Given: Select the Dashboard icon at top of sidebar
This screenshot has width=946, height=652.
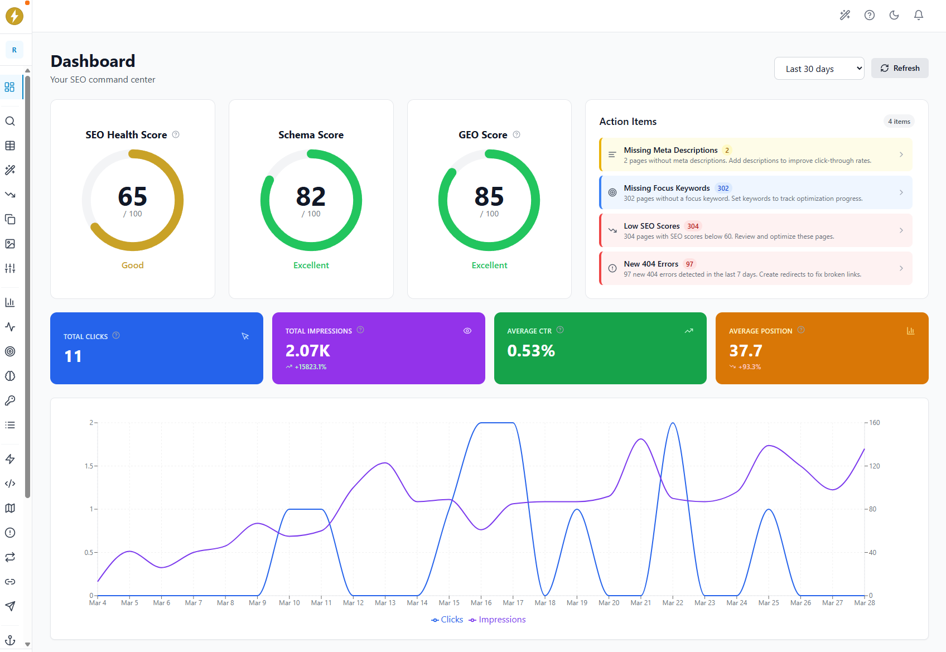Looking at the screenshot, I should [x=10, y=87].
